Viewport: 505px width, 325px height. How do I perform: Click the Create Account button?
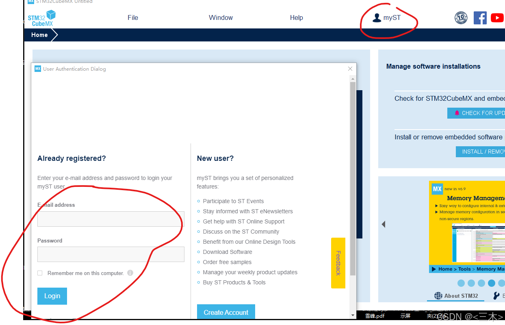click(x=226, y=312)
